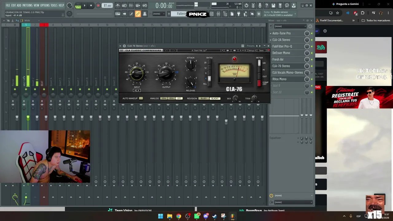This screenshot has height=221, width=393.
Task: Copy settings with A→B button
Action: click(243, 50)
